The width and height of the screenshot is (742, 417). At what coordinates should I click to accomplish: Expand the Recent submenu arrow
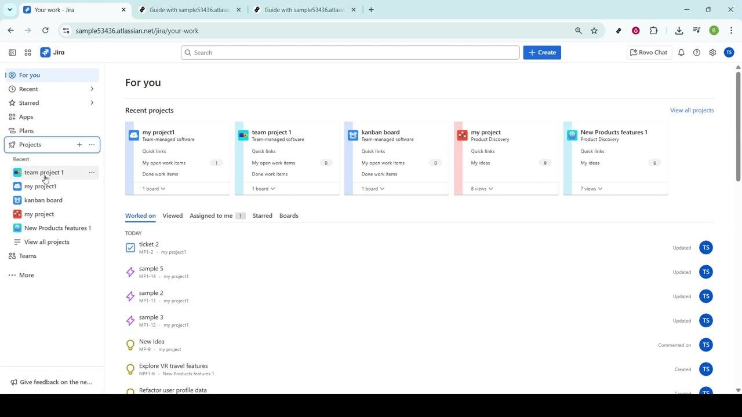click(92, 89)
